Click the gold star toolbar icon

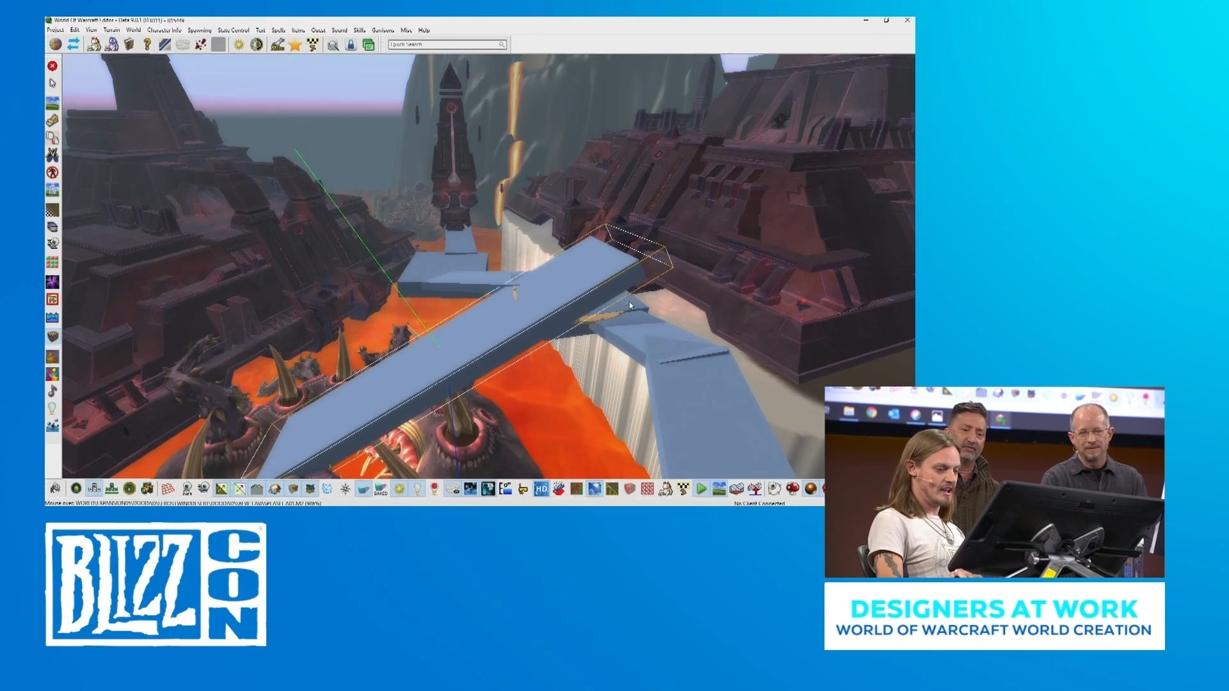tap(295, 44)
